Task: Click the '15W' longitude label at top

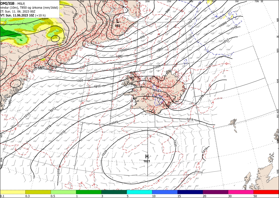Action: (169, 1)
